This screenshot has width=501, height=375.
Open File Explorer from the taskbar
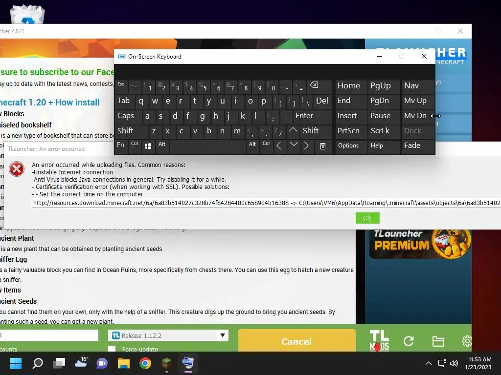(124, 363)
